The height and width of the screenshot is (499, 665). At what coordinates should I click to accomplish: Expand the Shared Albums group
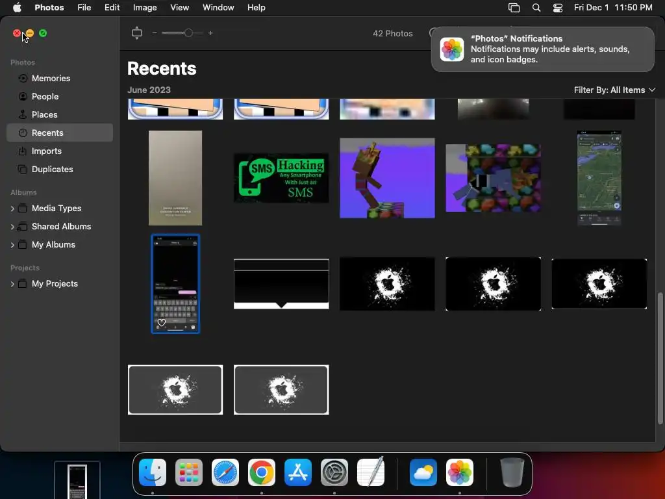(12, 227)
